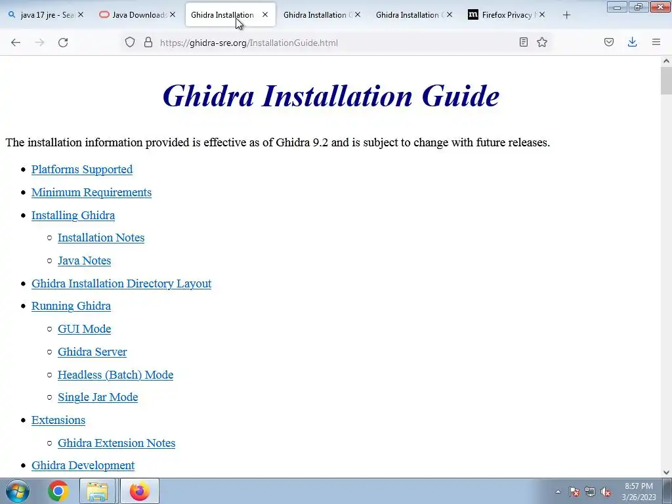Jump to Running Ghidra section

(71, 306)
